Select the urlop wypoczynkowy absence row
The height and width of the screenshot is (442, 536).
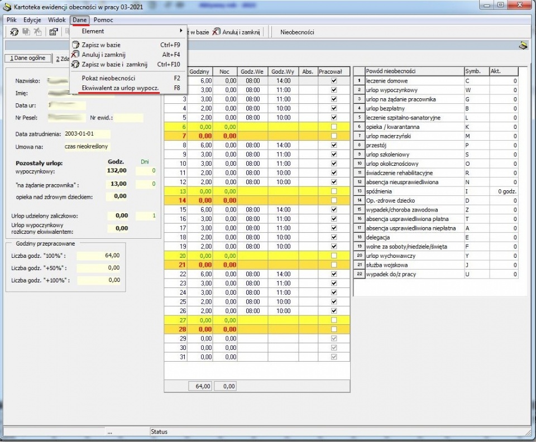tap(436, 90)
